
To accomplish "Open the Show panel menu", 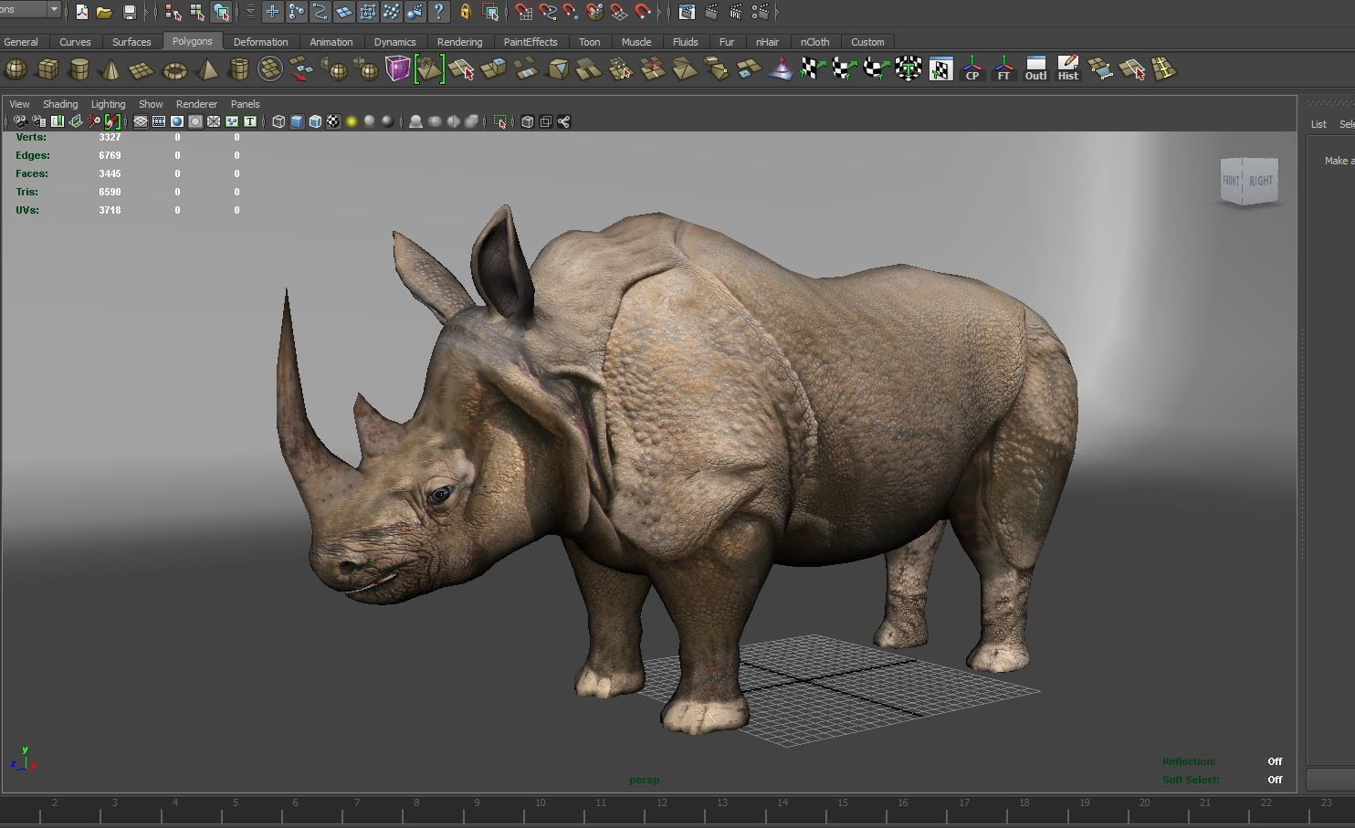I will [151, 104].
